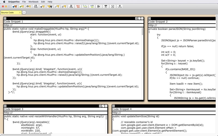Click 'if(s.contains(BASE_ID))' line

[x=180, y=69]
